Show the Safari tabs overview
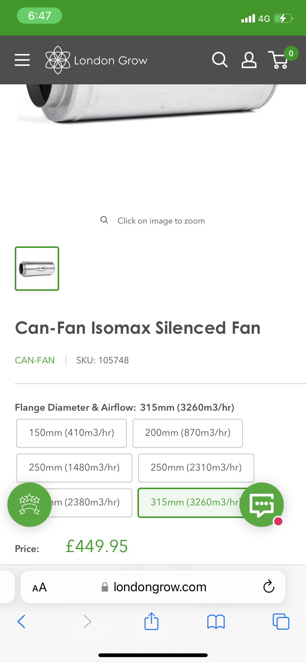306x663 pixels. pyautogui.click(x=281, y=621)
